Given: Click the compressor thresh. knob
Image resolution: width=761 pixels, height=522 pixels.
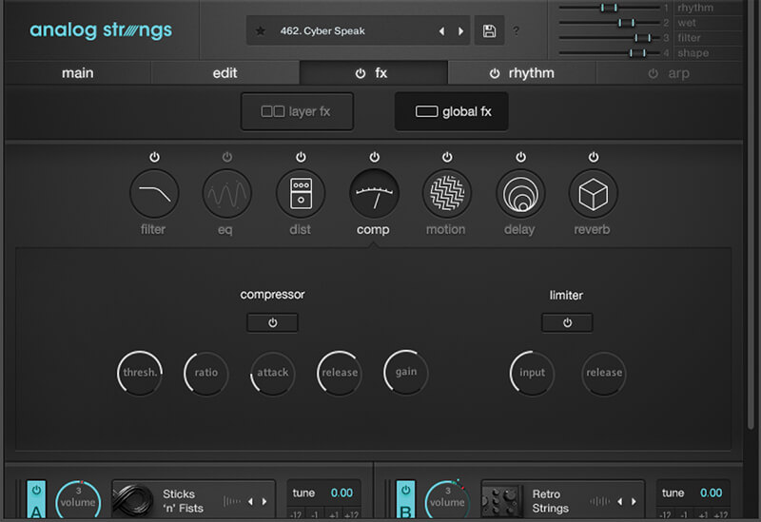Looking at the screenshot, I should [x=140, y=373].
